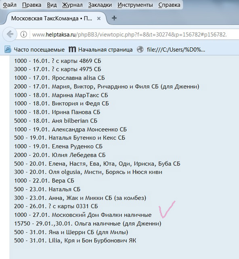This screenshot has width=239, height=259.
Task: Open the Вид menu
Action: point(52,5)
